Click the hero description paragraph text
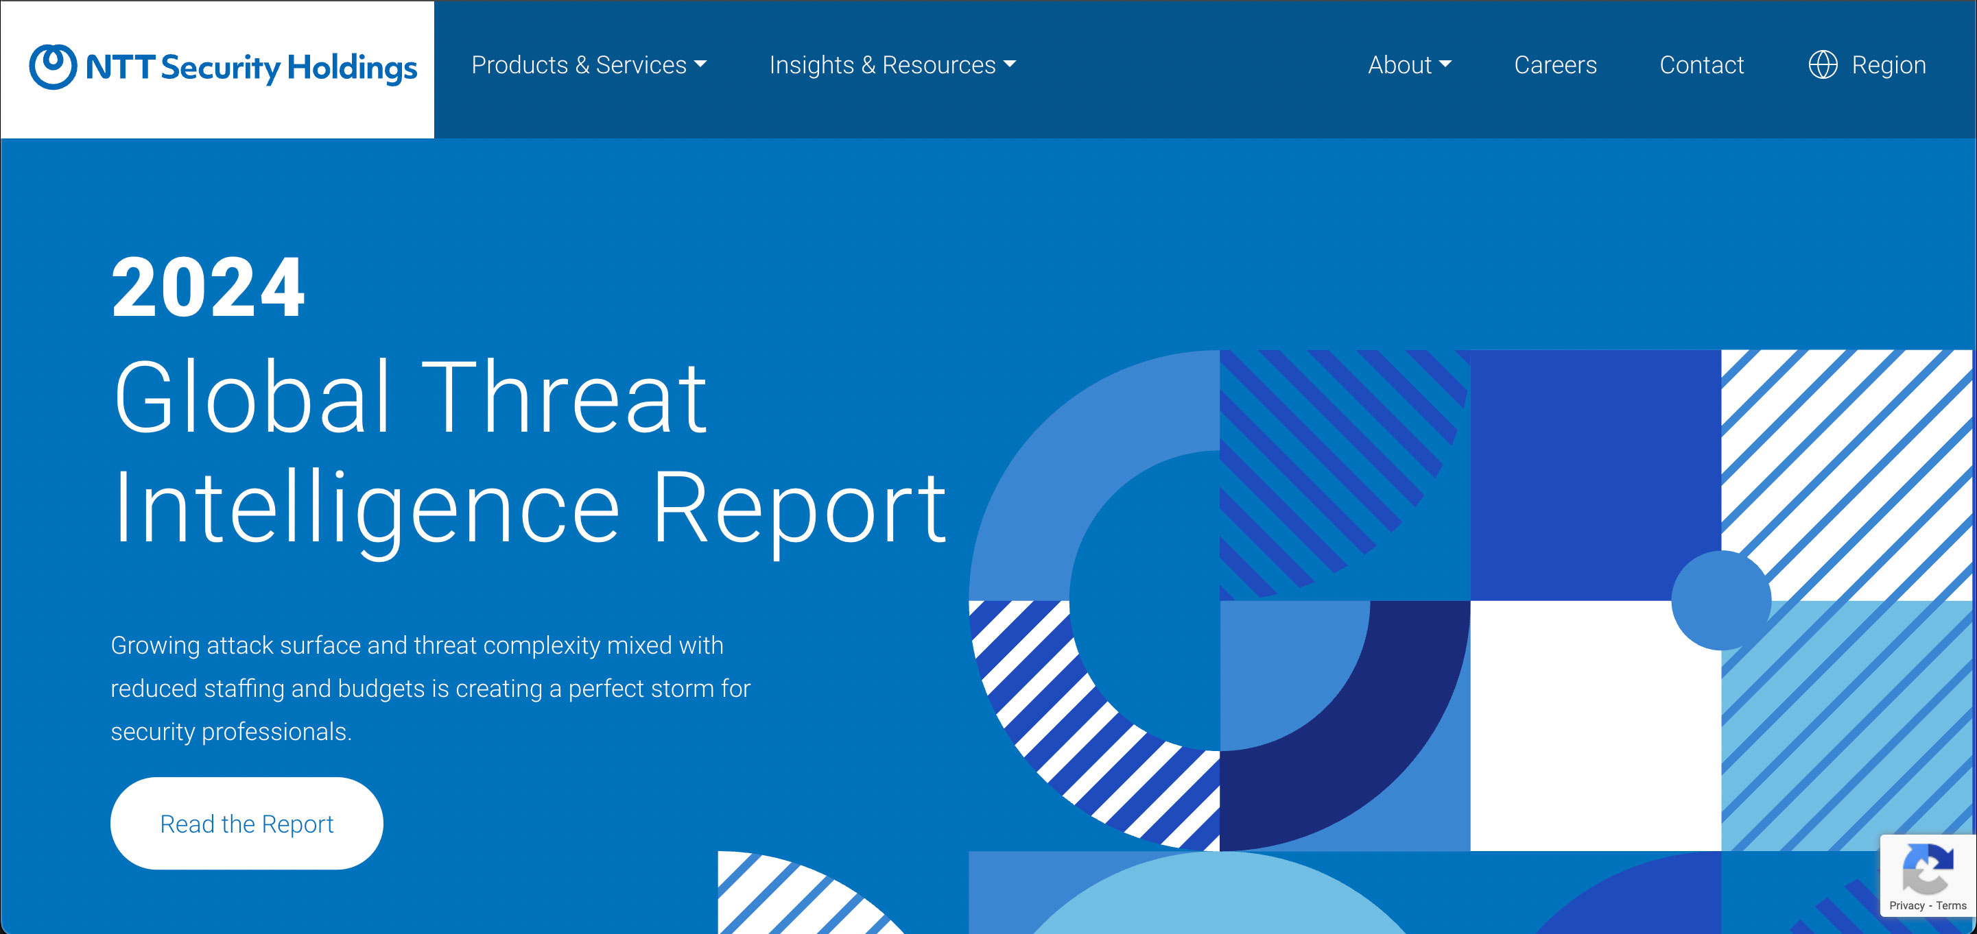1977x934 pixels. pyautogui.click(x=430, y=688)
